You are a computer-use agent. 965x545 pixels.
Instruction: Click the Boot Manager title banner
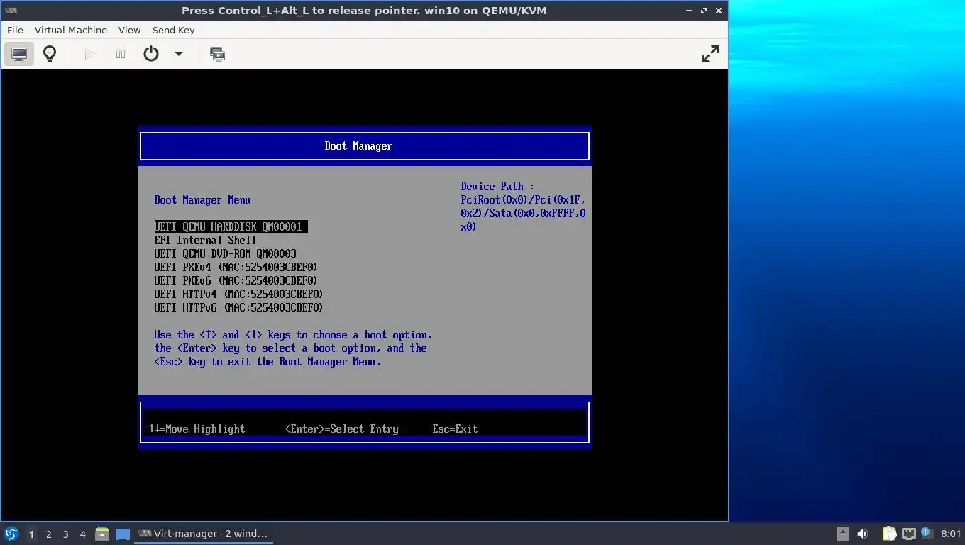[365, 145]
